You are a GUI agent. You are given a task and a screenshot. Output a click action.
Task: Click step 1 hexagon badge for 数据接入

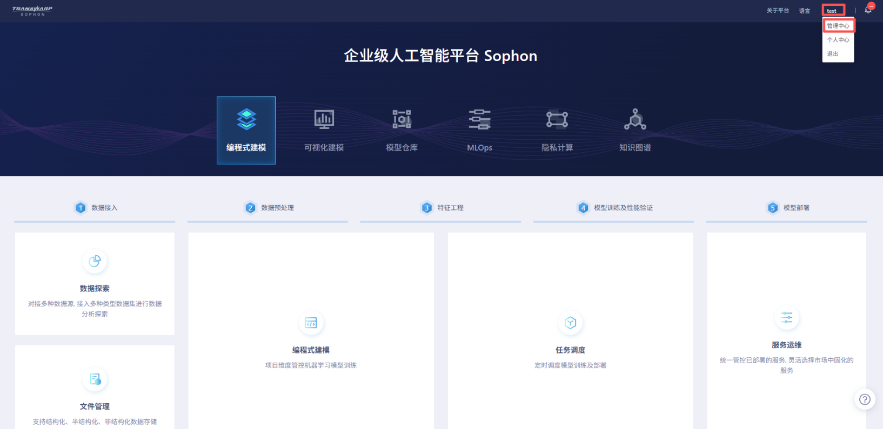(x=81, y=208)
